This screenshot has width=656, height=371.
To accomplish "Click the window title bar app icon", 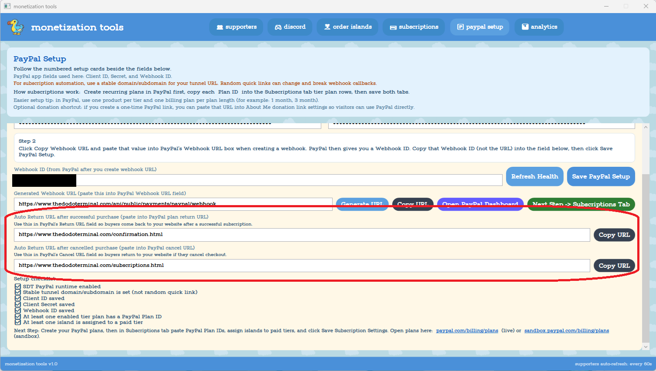I will 7,6.
